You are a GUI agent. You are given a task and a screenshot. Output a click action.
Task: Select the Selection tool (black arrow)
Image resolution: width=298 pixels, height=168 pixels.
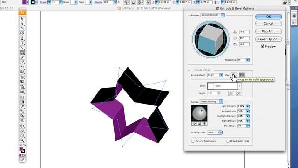[22, 19]
